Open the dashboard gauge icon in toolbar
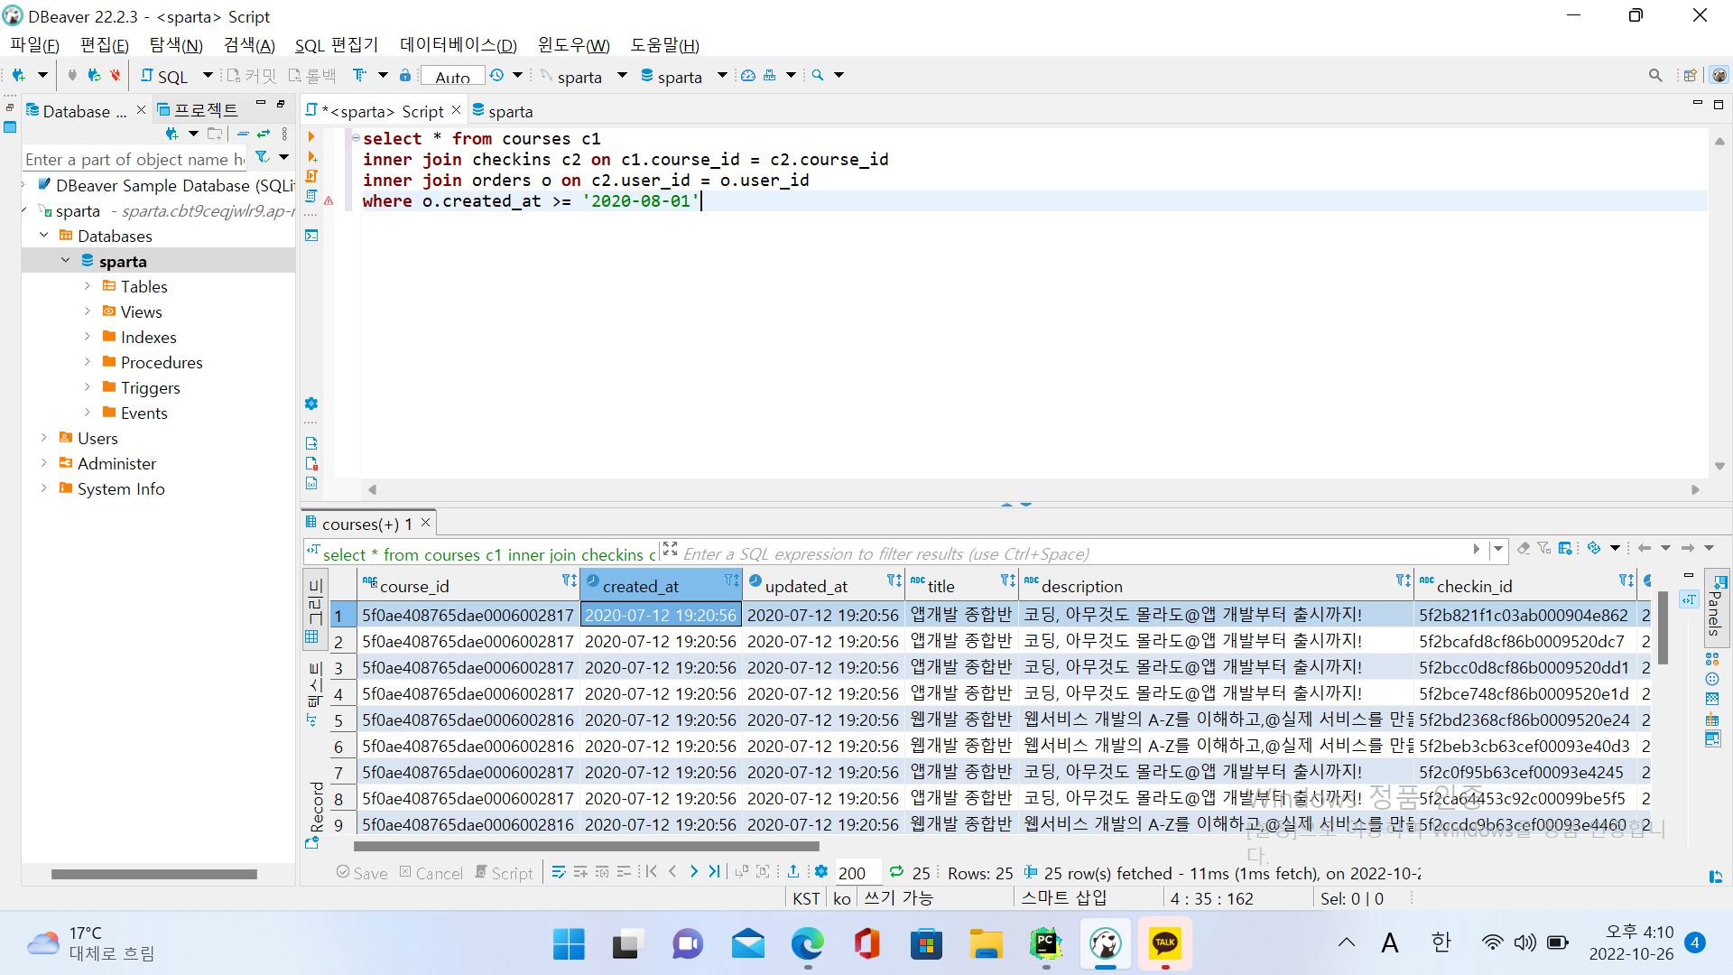This screenshot has height=975, width=1733. click(748, 76)
